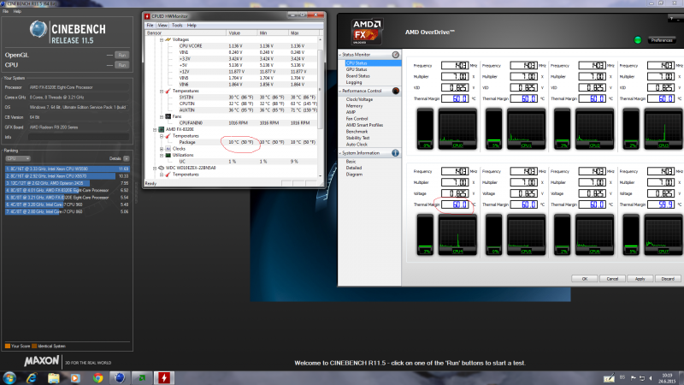This screenshot has width=684, height=385.
Task: Click the AMD FX-8320E chip icon
Action: coord(162,129)
